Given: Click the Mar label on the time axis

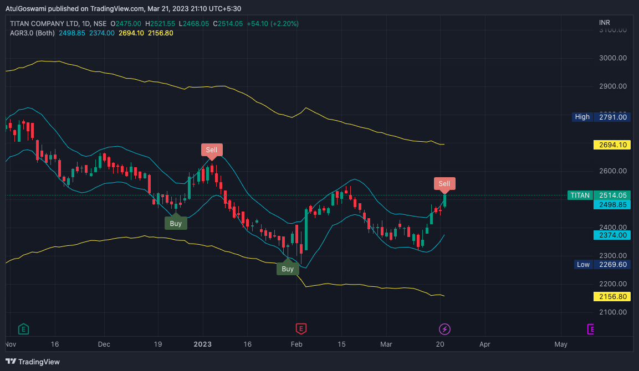Looking at the screenshot, I should [386, 344].
